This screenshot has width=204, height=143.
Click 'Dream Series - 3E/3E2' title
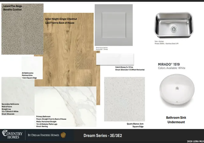[x=103, y=136]
